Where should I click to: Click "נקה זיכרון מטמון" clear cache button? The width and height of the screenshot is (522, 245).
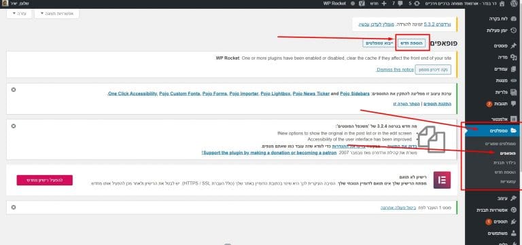(433, 70)
